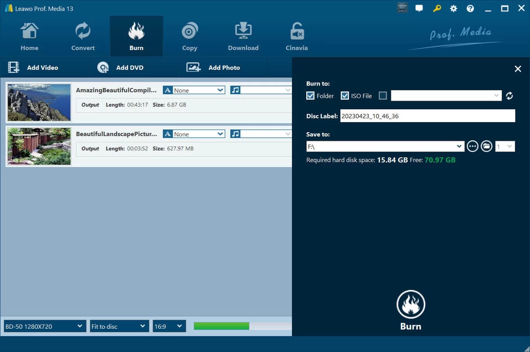Click the big Burn icon to start burning
The height and width of the screenshot is (352, 530).
point(411,304)
